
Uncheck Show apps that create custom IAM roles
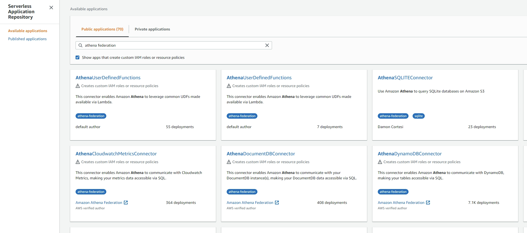[77, 57]
